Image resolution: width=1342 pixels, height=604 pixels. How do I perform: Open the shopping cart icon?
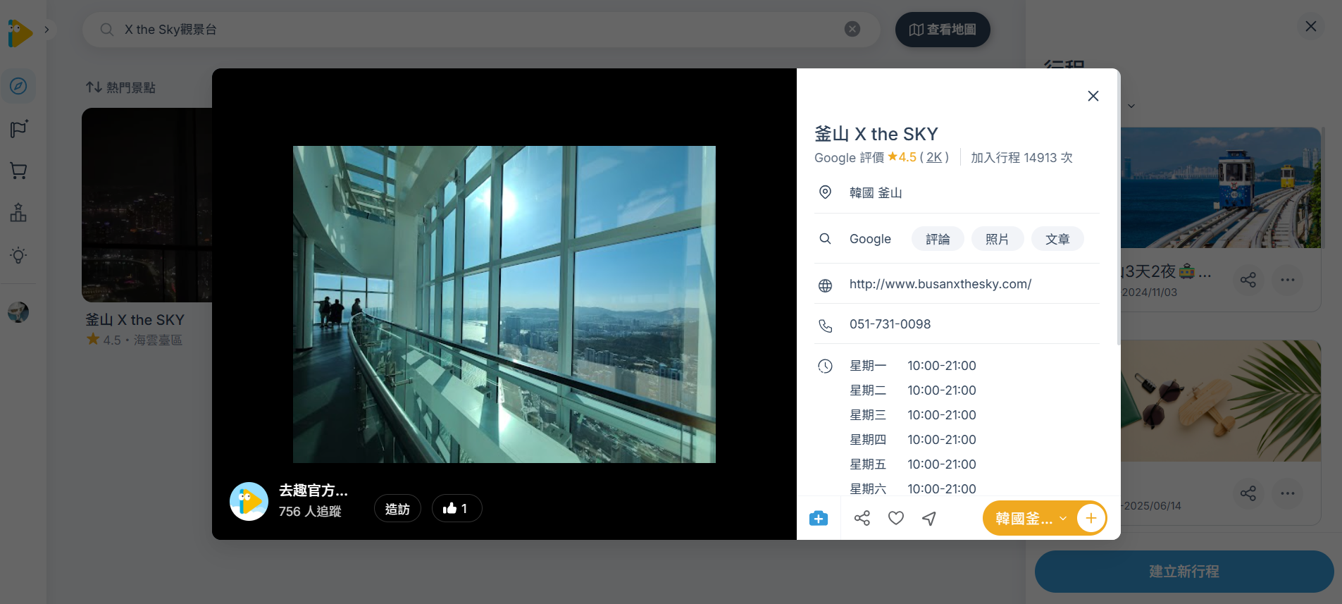click(x=18, y=171)
